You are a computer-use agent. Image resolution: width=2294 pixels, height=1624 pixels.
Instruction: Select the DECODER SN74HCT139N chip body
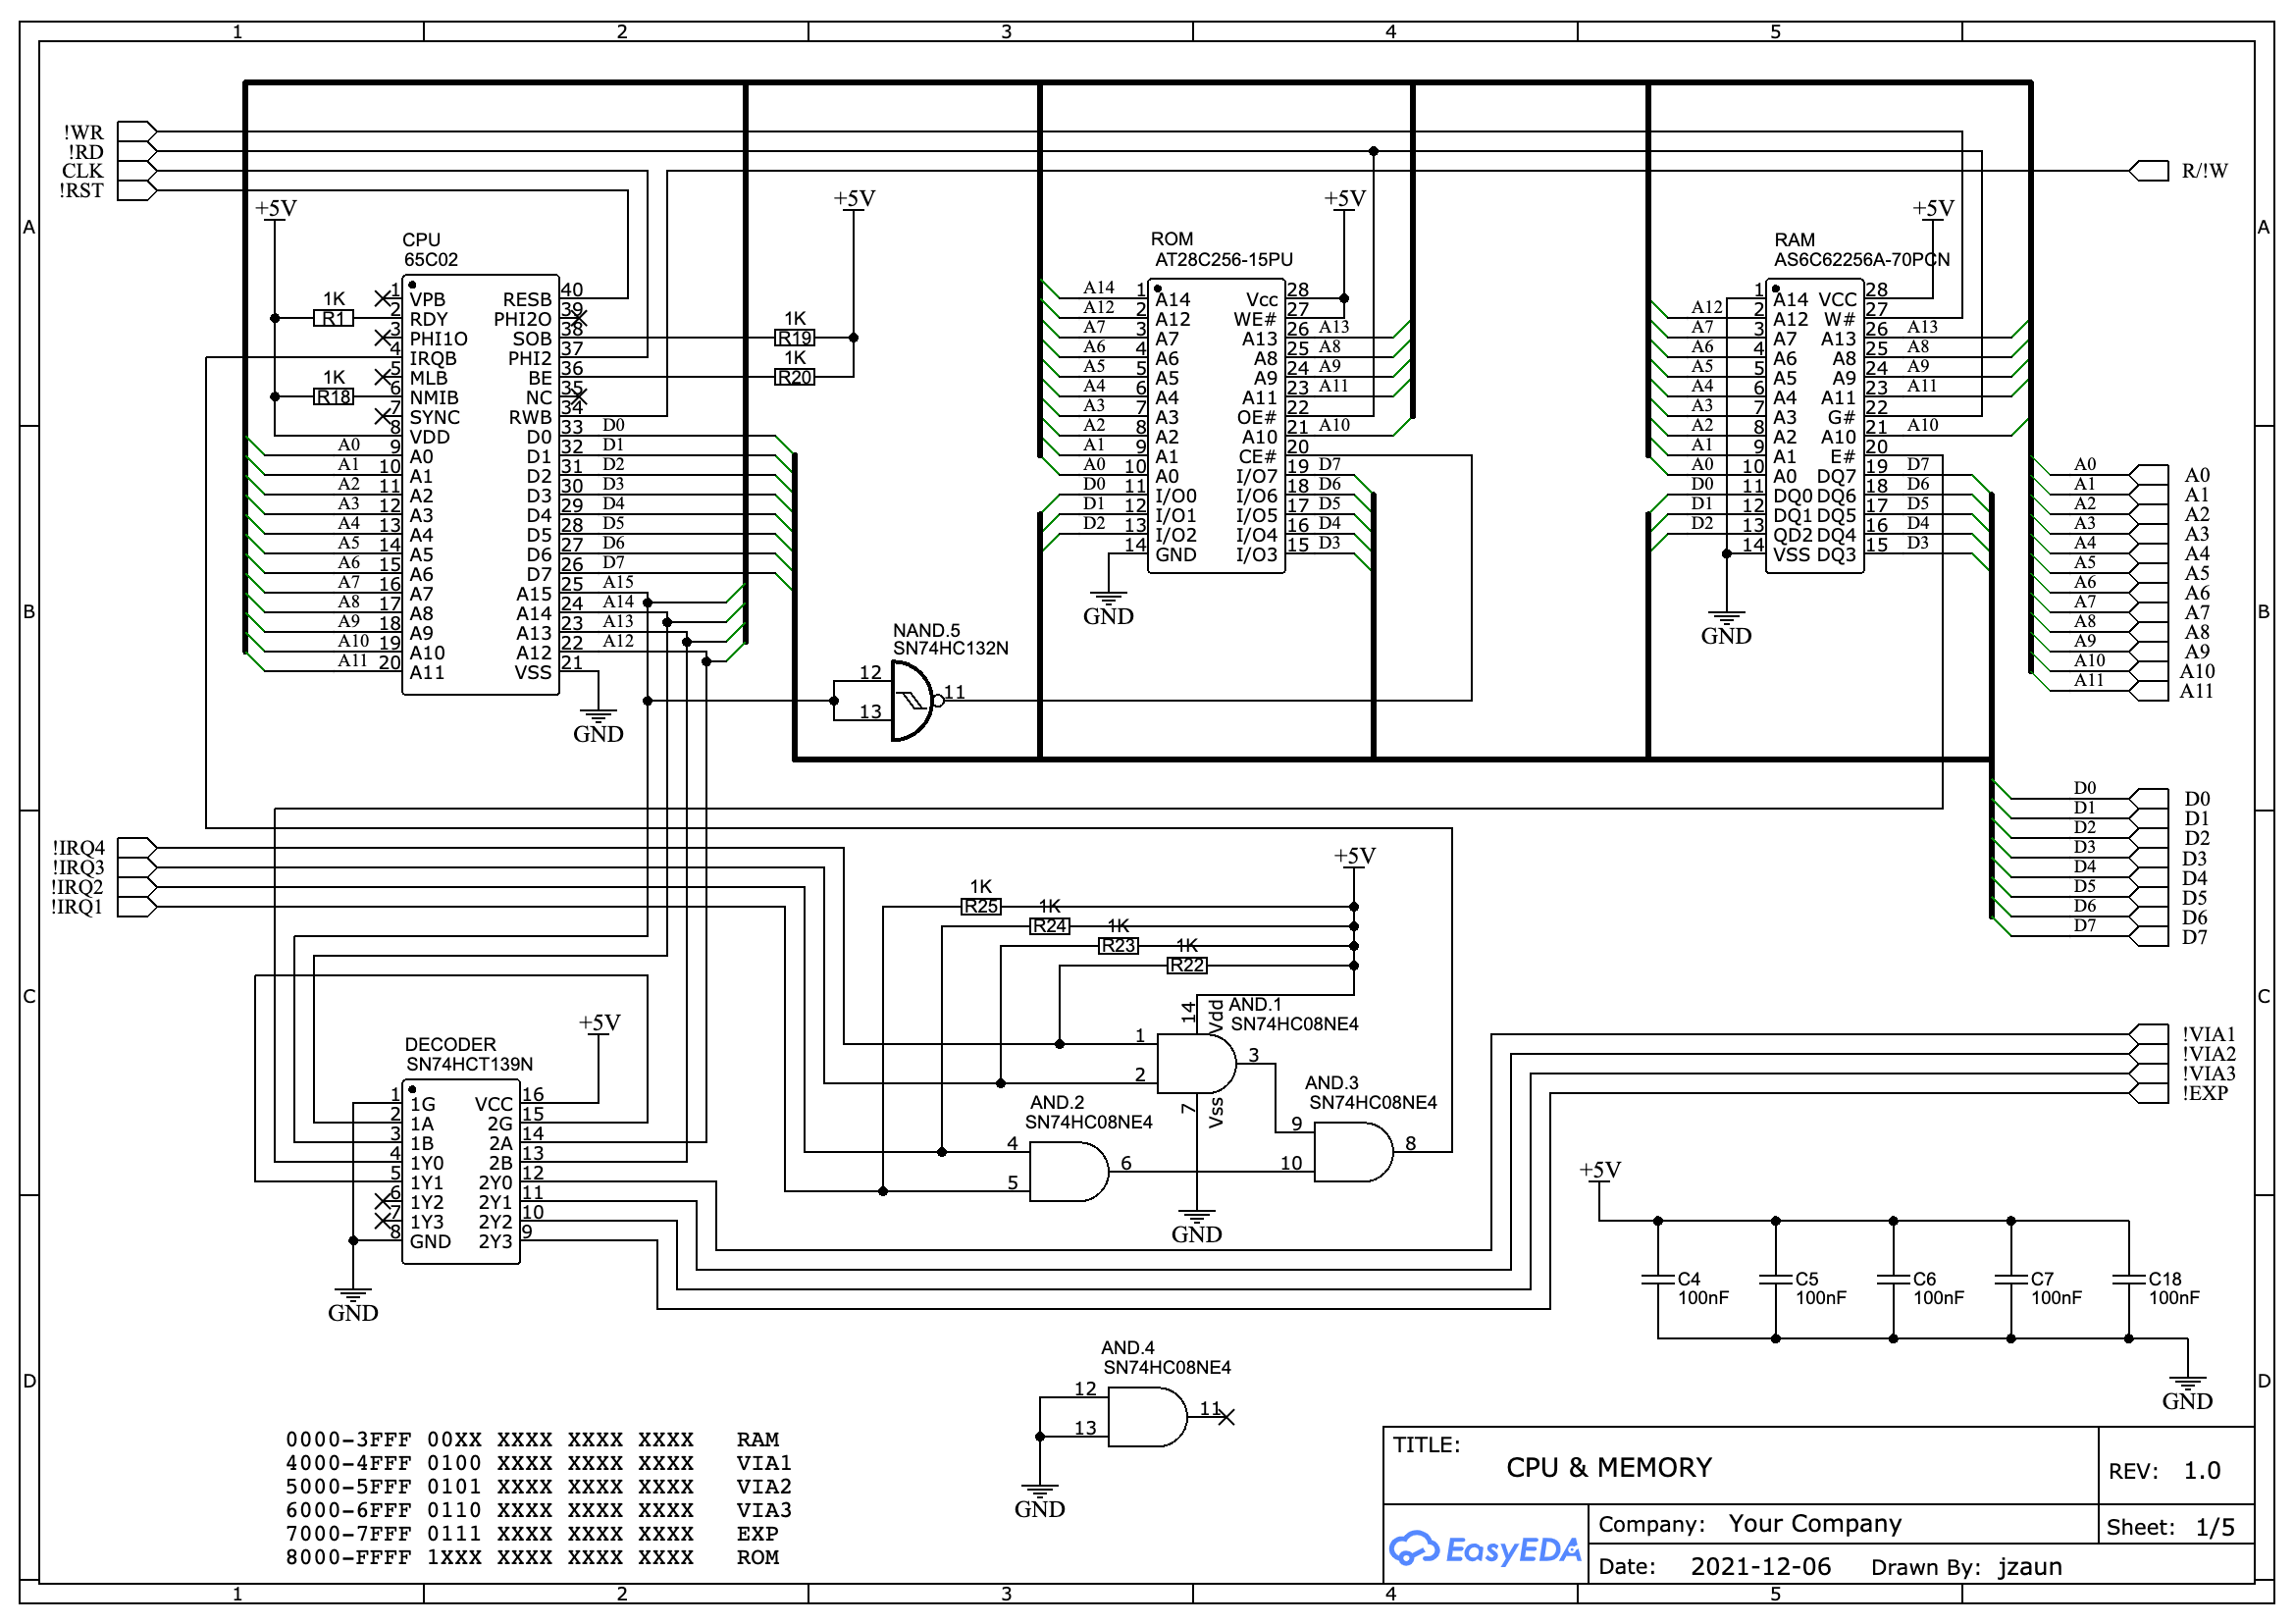click(x=460, y=1172)
